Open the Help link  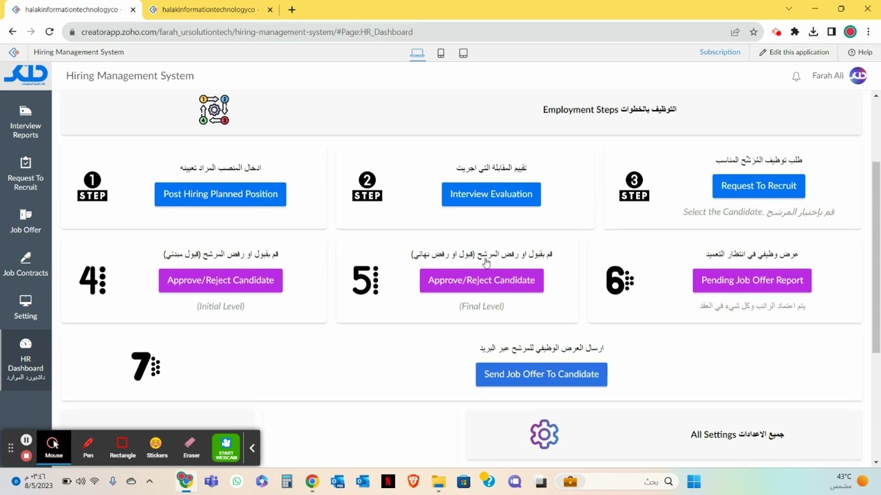(860, 52)
